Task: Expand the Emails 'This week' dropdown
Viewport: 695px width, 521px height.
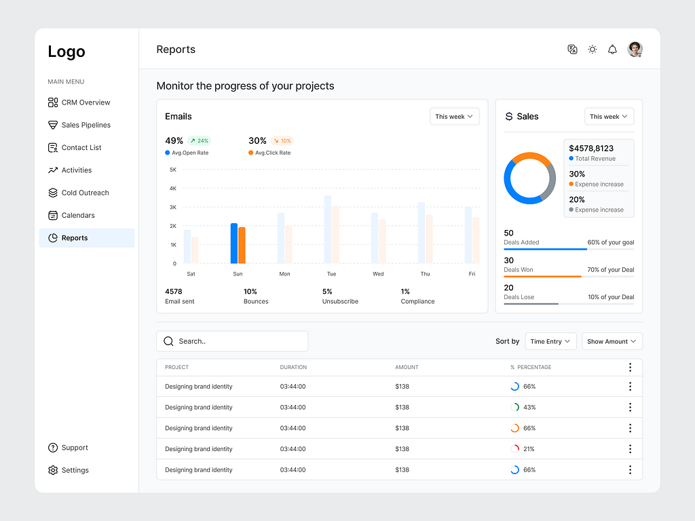Action: (455, 117)
